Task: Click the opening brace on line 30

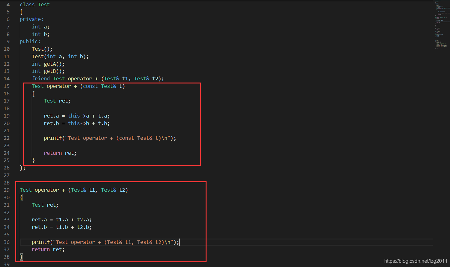Action: click(x=21, y=198)
